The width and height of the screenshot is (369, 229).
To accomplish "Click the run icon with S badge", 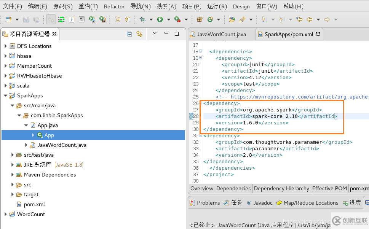I will pyautogui.click(x=92, y=19).
